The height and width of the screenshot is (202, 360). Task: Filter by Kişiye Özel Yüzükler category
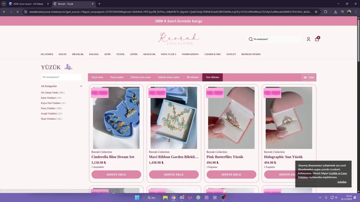[x=53, y=103]
